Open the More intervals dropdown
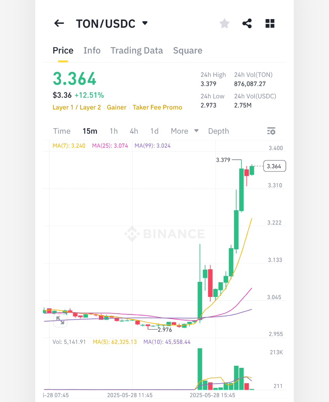This screenshot has width=329, height=402. click(x=185, y=131)
